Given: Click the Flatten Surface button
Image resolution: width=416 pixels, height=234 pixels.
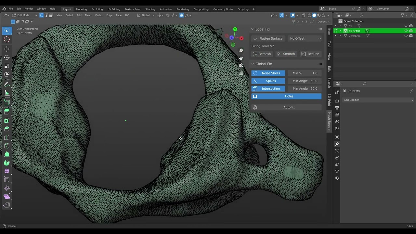Looking at the screenshot, I should (268, 38).
